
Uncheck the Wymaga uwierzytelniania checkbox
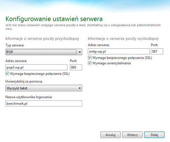(90, 63)
